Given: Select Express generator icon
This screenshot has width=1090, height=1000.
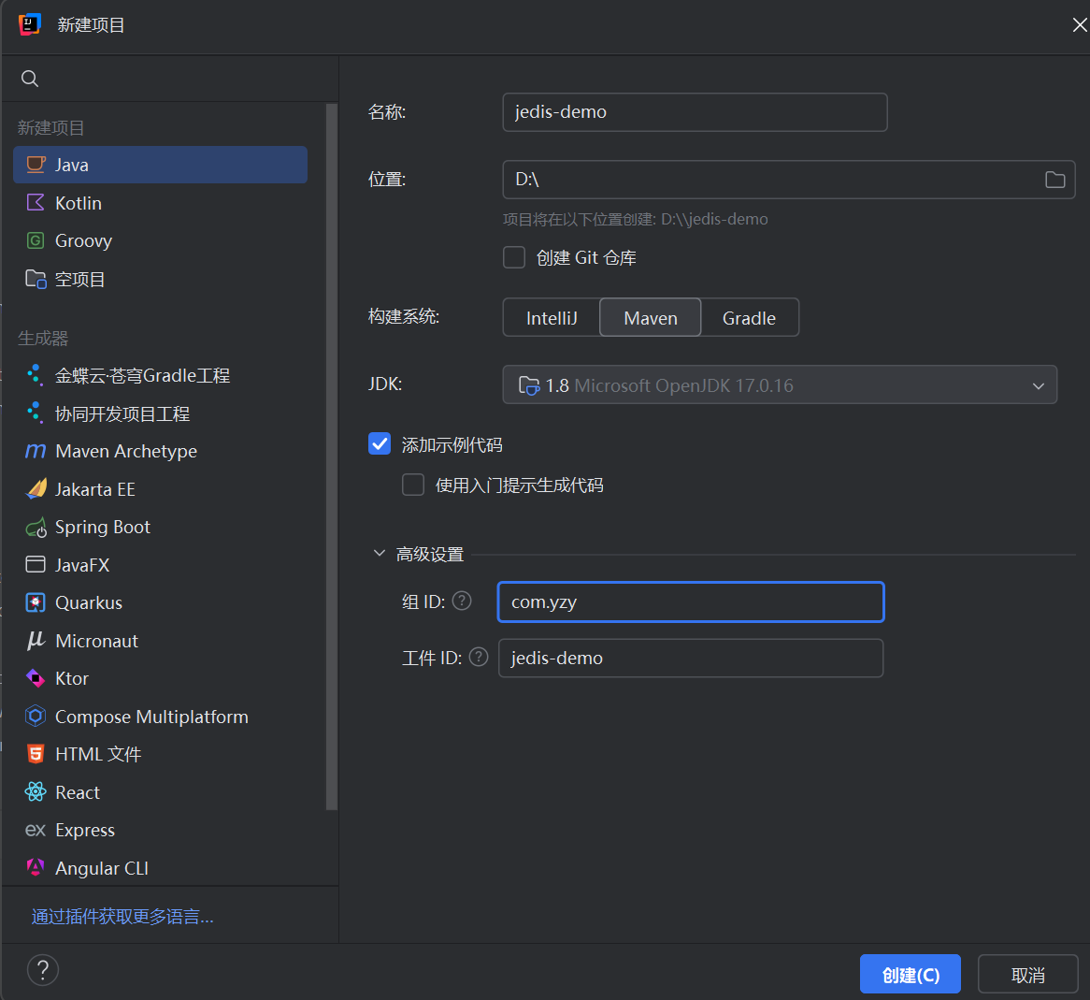Looking at the screenshot, I should 36,831.
